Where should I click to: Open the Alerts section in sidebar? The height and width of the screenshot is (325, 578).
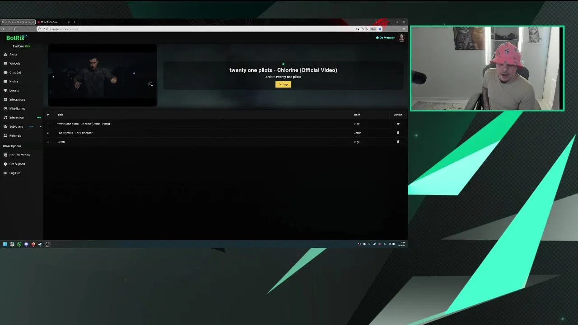tap(13, 54)
